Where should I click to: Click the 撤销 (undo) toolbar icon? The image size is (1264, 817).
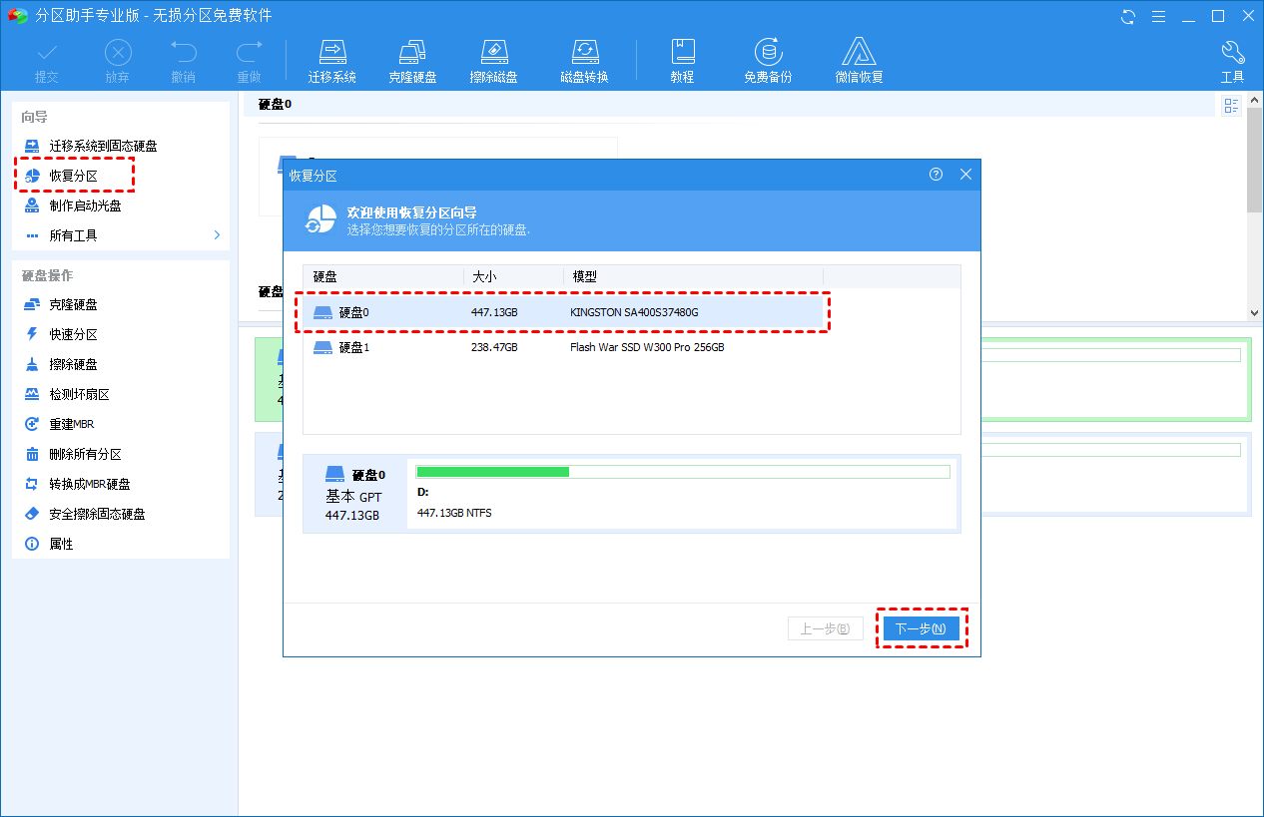pos(183,62)
